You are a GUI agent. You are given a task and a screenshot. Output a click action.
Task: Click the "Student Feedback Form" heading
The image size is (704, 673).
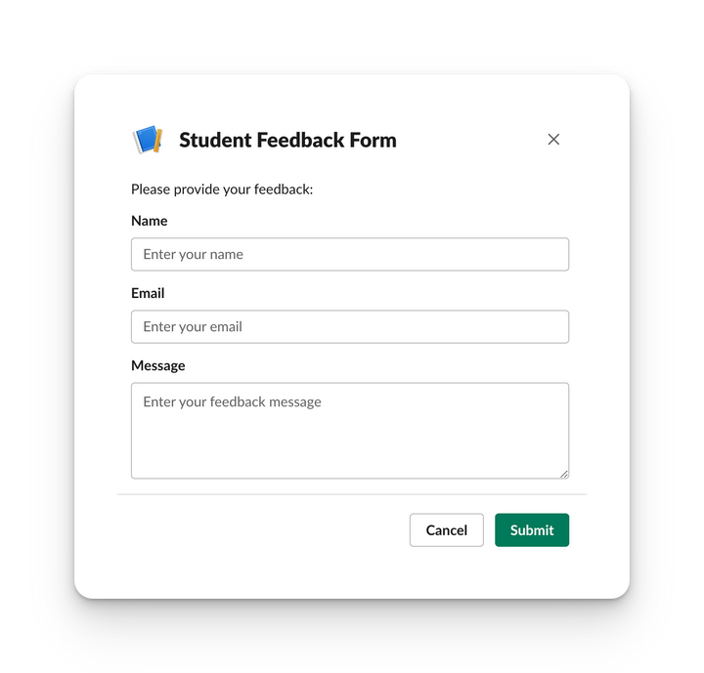(x=287, y=140)
